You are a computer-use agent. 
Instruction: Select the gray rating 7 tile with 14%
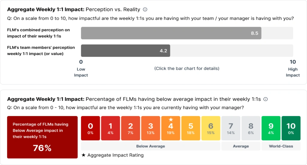[x=231, y=128]
